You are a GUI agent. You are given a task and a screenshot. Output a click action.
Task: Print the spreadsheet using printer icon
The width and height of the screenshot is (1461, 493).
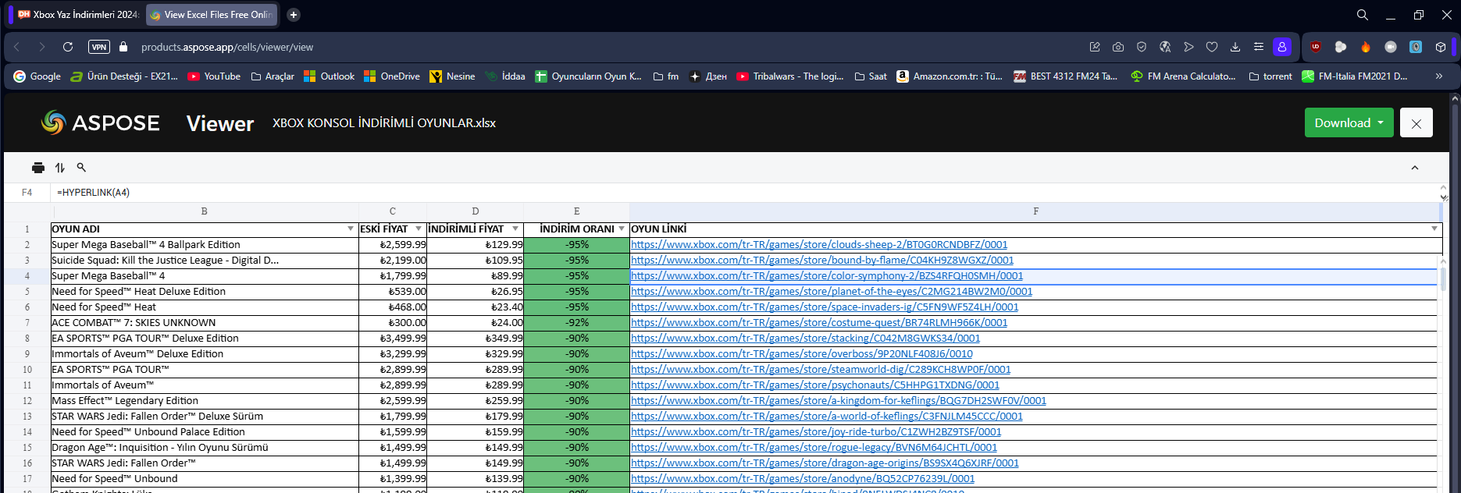pyautogui.click(x=38, y=168)
